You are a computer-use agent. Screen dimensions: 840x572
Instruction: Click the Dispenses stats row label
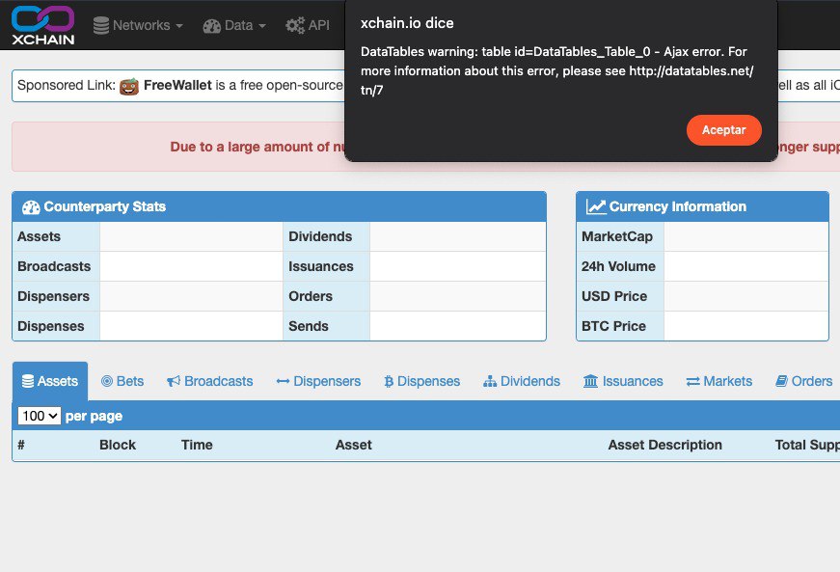[51, 326]
